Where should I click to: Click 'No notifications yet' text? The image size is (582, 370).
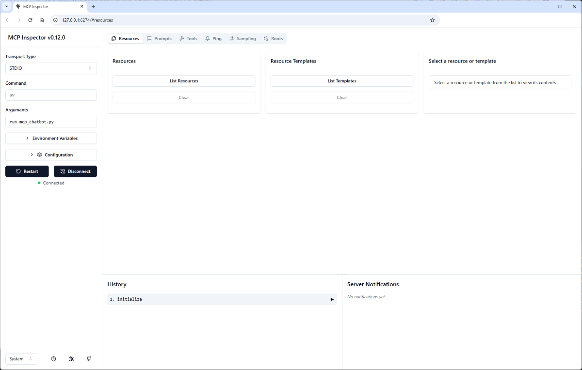click(366, 297)
